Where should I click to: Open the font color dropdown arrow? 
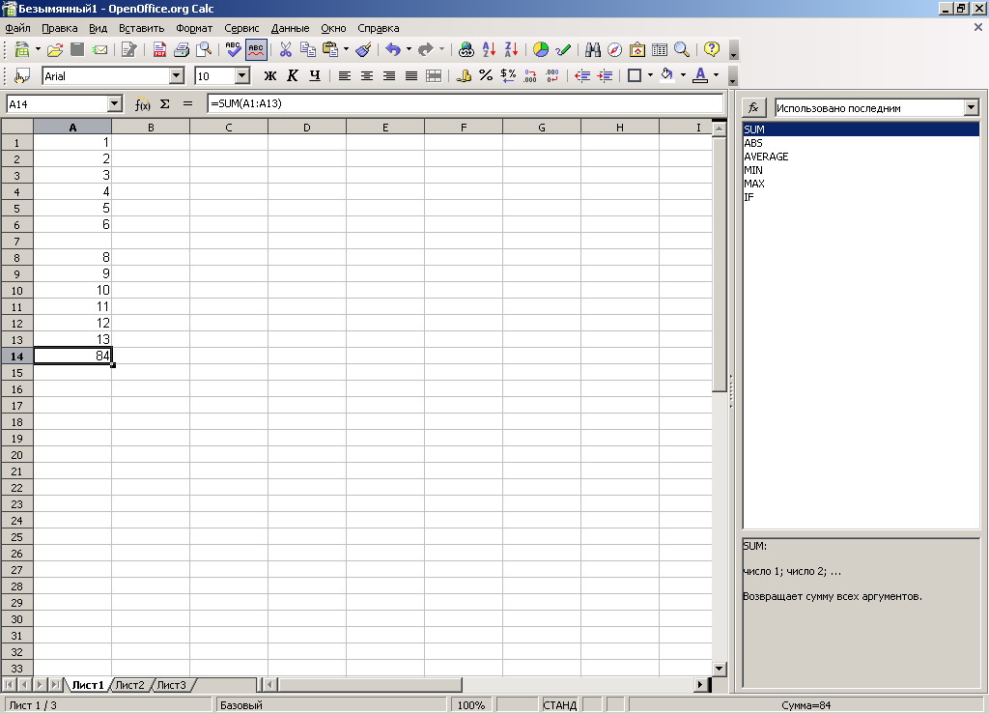tap(716, 75)
